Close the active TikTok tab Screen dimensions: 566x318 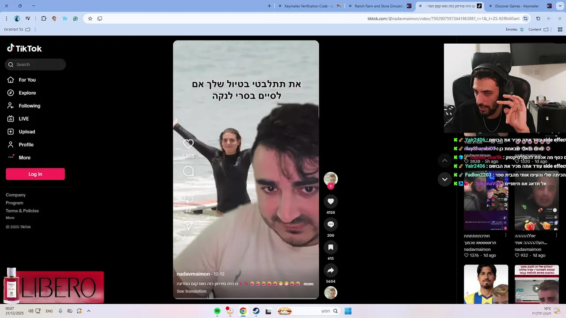click(420, 6)
